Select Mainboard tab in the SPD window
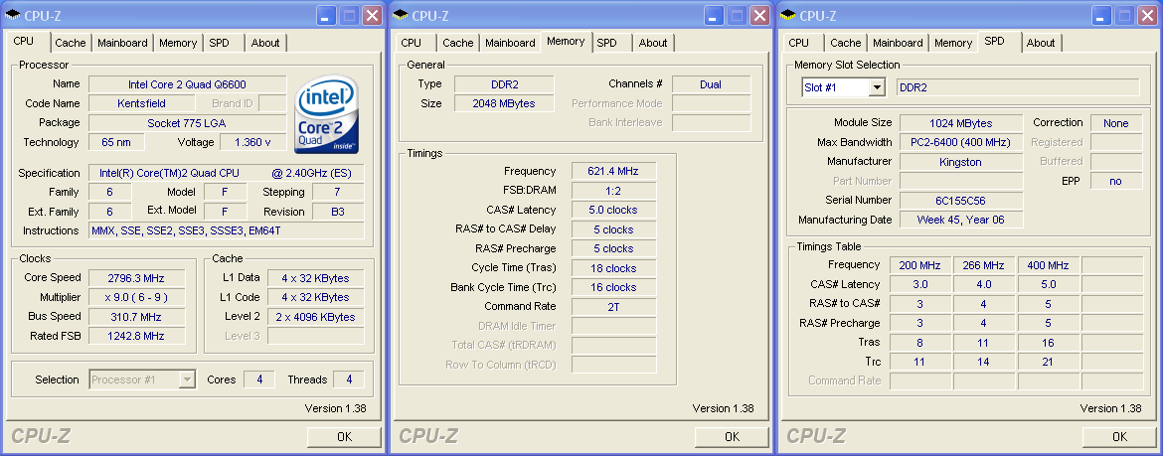1163x456 pixels. pos(899,43)
